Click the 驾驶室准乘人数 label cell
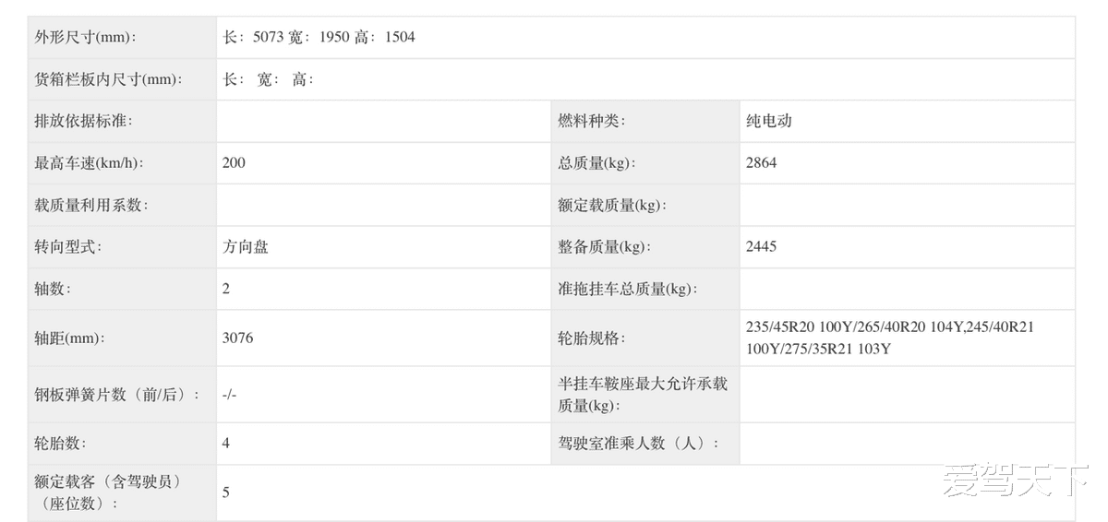The height and width of the screenshot is (522, 1108). (638, 444)
